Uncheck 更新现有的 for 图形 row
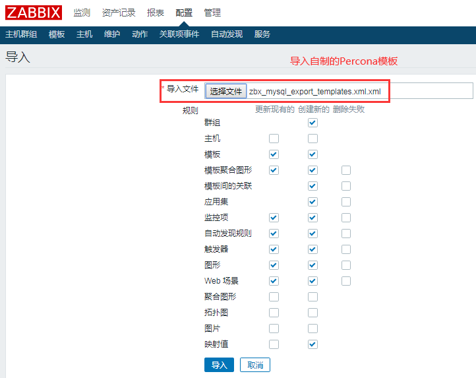 [x=274, y=265]
